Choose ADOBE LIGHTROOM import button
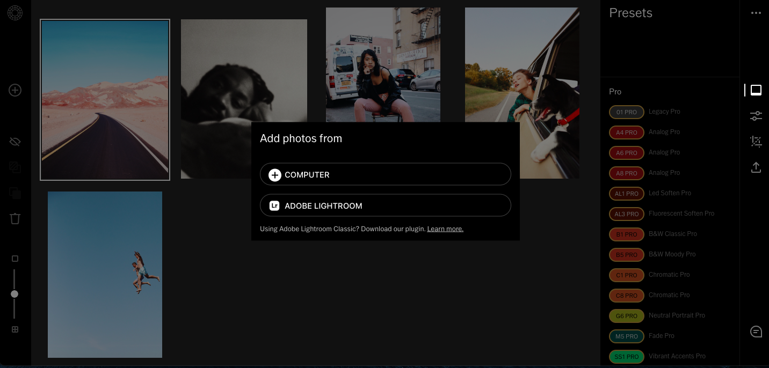The image size is (769, 368). coord(385,205)
